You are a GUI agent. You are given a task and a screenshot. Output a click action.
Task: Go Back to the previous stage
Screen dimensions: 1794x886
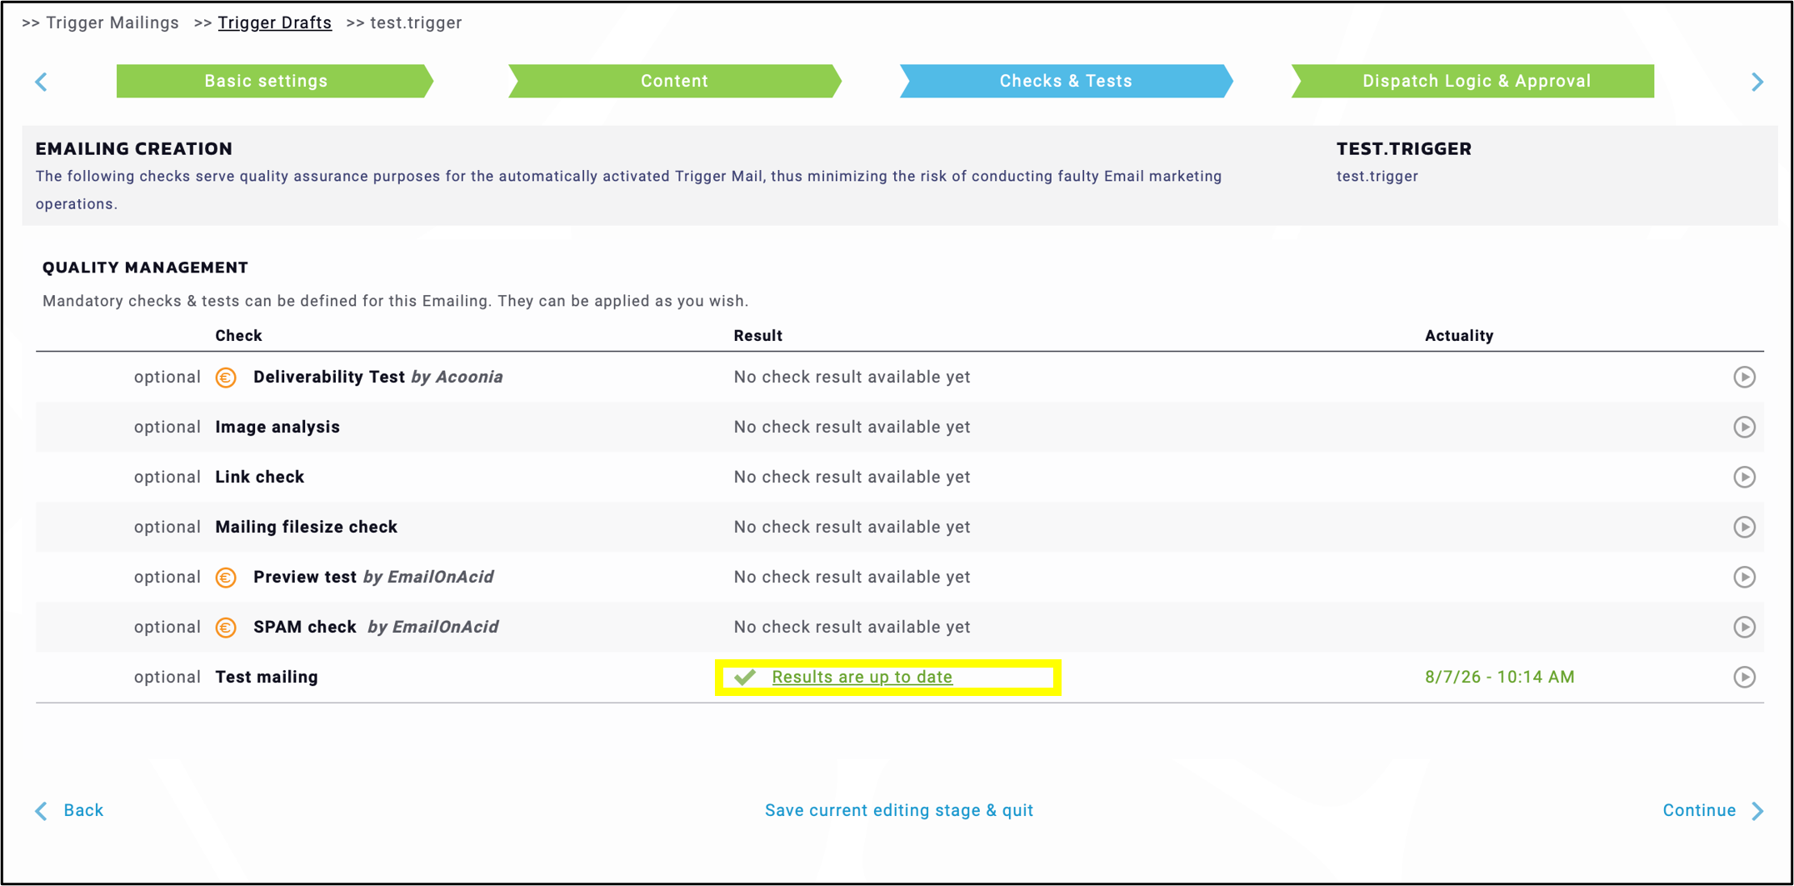[69, 810]
